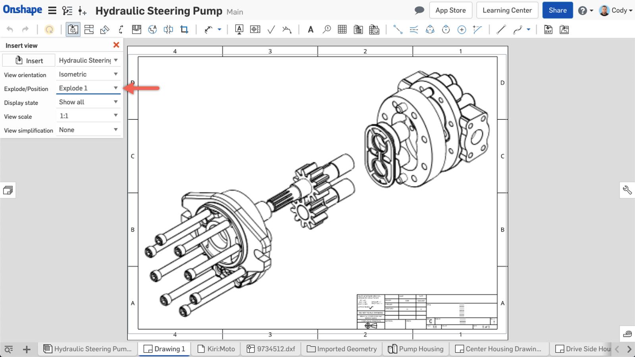Select the Callout magnifier tool
The width and height of the screenshot is (635, 357).
(x=327, y=29)
